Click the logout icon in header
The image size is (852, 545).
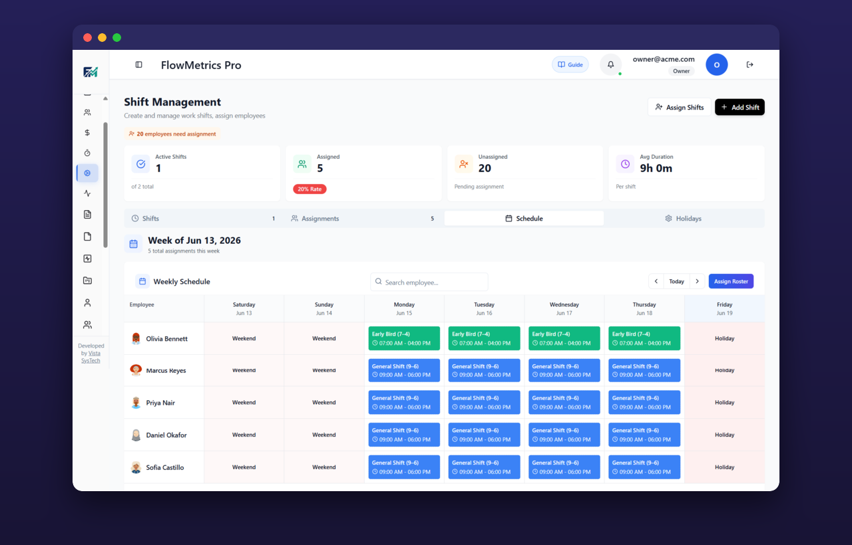point(750,64)
